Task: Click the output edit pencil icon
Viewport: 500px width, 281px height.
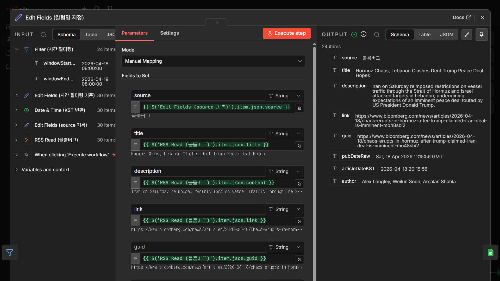Action: coord(467,35)
